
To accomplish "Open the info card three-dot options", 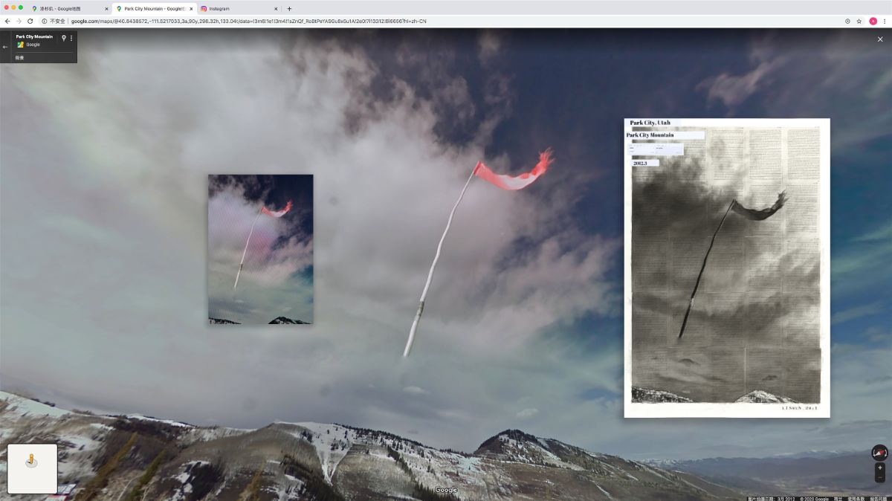I will [x=71, y=37].
